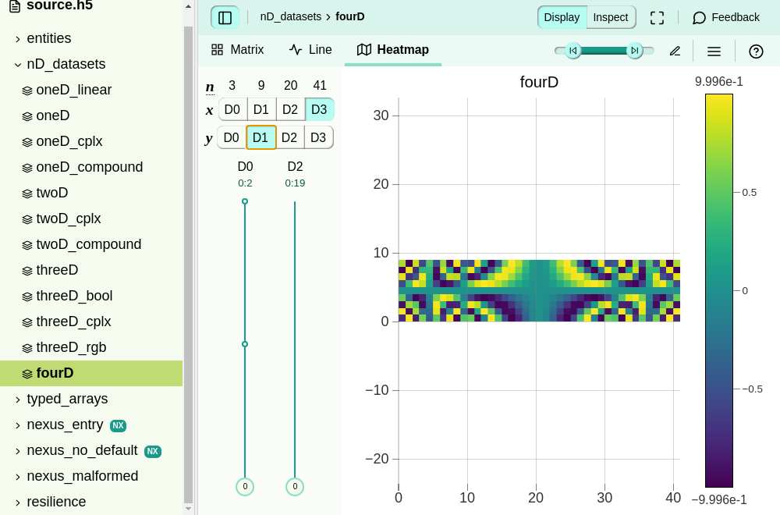Set x axis to D0
Screen dimensions: 780x515
pyautogui.click(x=232, y=109)
